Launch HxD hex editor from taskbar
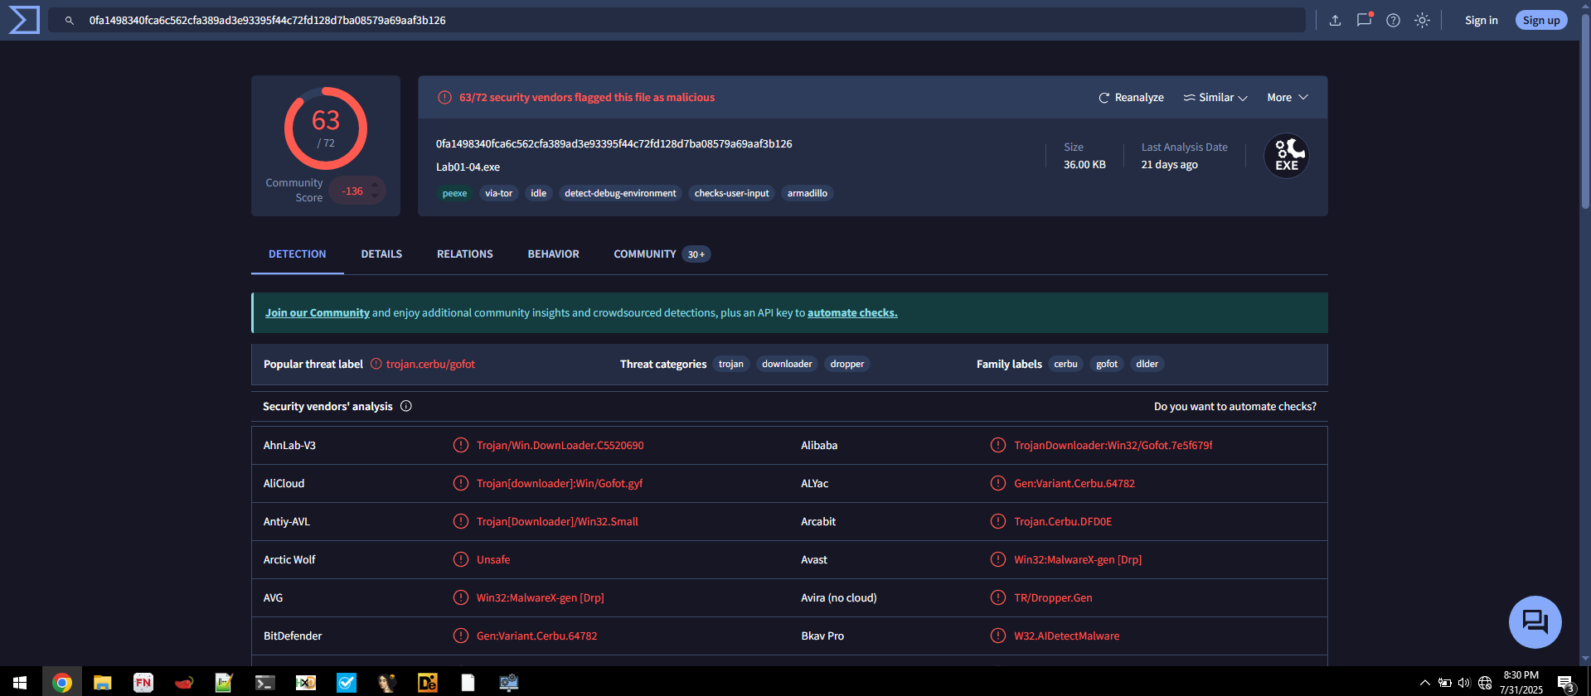The image size is (1591, 696). coord(305,683)
